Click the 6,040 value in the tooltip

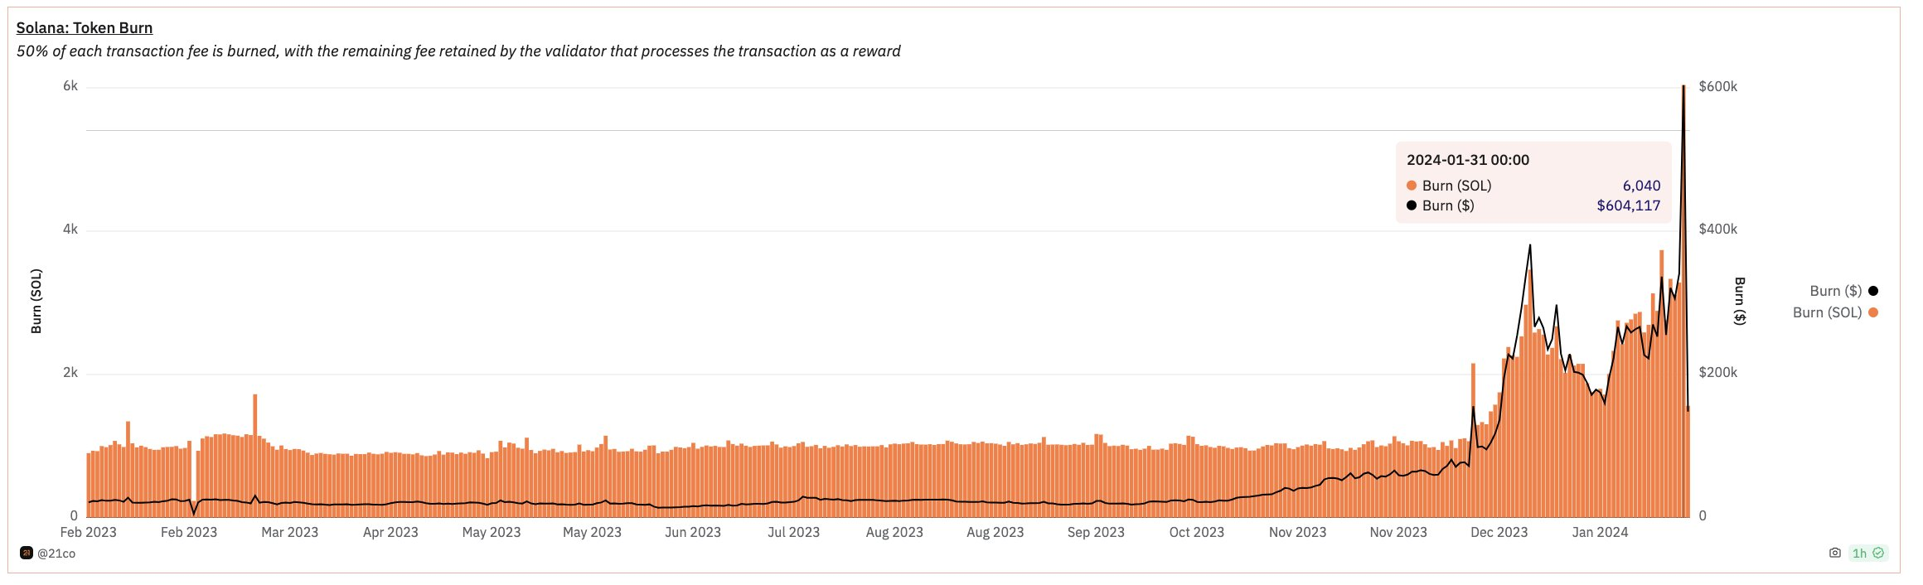[x=1641, y=186]
